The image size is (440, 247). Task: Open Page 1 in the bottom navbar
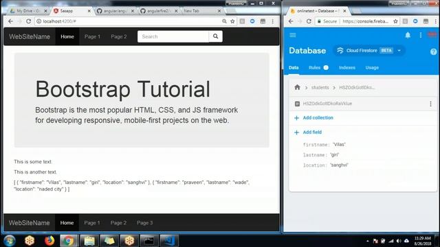[x=92, y=222]
